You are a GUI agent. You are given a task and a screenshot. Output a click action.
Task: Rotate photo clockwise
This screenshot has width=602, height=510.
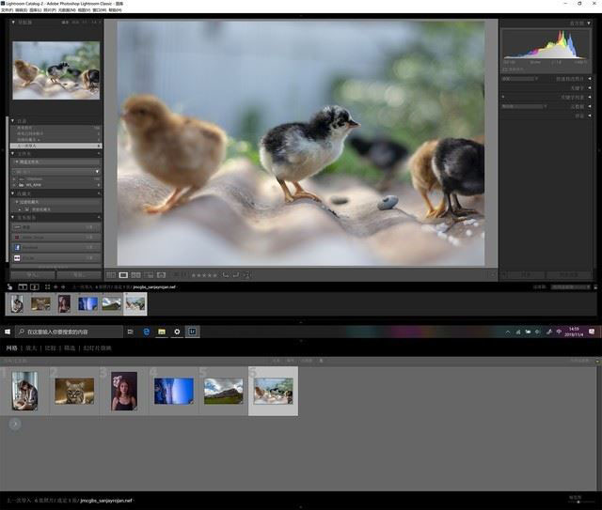236,275
